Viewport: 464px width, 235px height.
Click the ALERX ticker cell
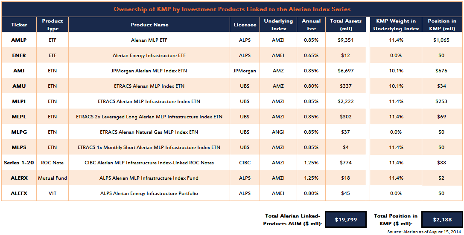click(x=18, y=178)
